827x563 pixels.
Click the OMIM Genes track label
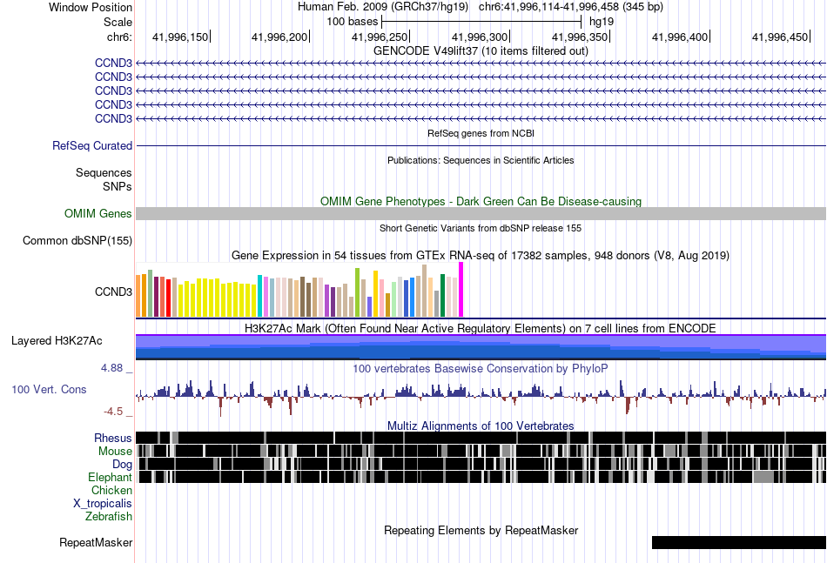pyautogui.click(x=98, y=213)
